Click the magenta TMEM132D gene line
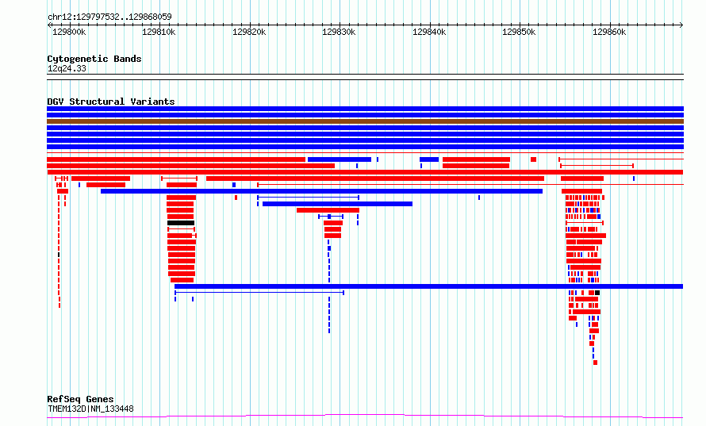This screenshot has height=426, width=706. click(x=365, y=416)
